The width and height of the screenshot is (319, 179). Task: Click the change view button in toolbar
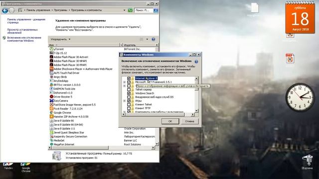pos(142,39)
